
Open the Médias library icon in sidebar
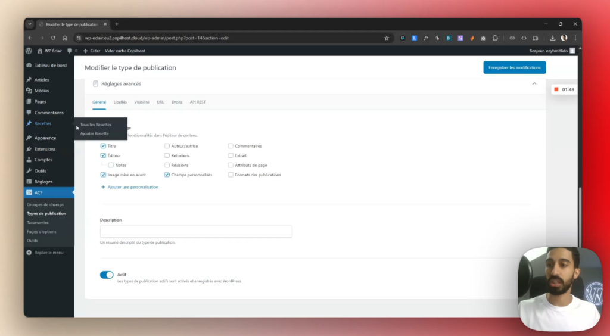[x=29, y=91]
